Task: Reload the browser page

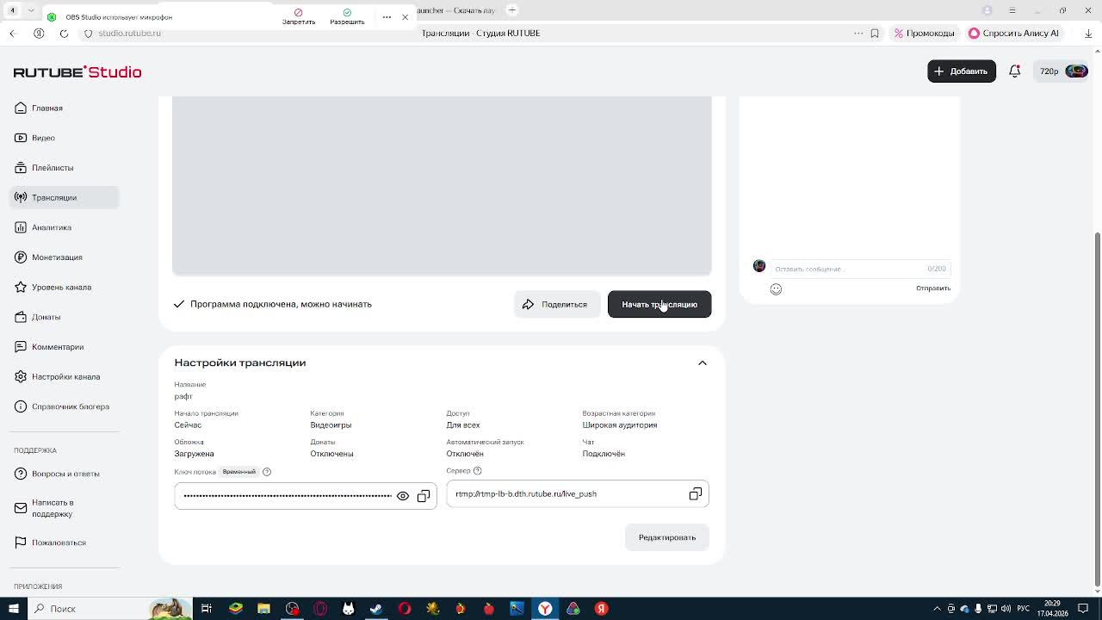Action: click(x=64, y=34)
